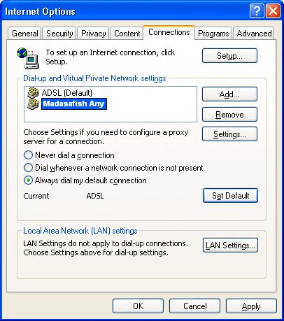Select Never dial a connection
Screen dimensions: 284x321
point(28,155)
